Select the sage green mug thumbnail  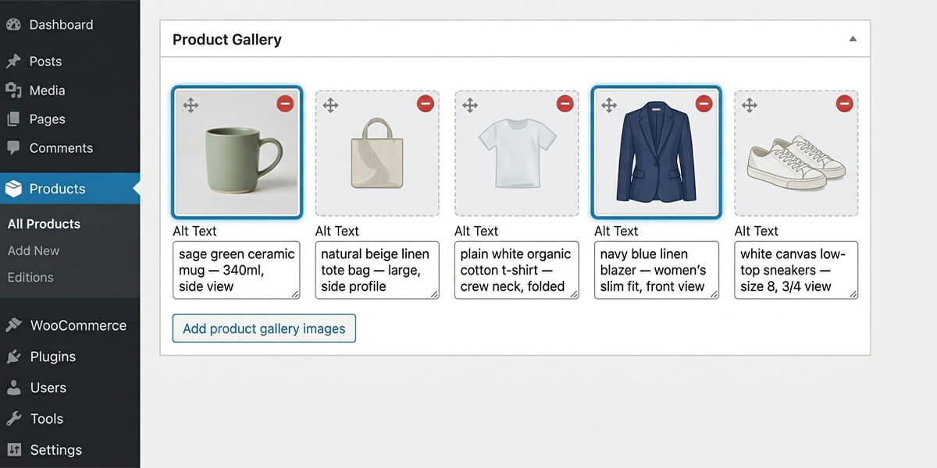(237, 153)
